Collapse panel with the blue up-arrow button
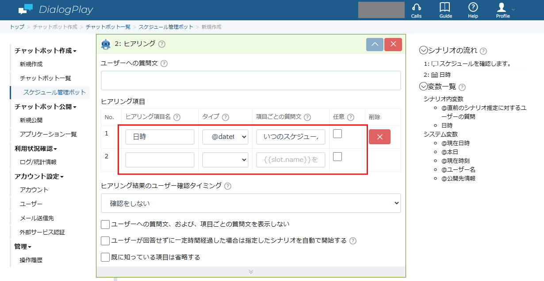The height and width of the screenshot is (281, 544). pyautogui.click(x=375, y=45)
